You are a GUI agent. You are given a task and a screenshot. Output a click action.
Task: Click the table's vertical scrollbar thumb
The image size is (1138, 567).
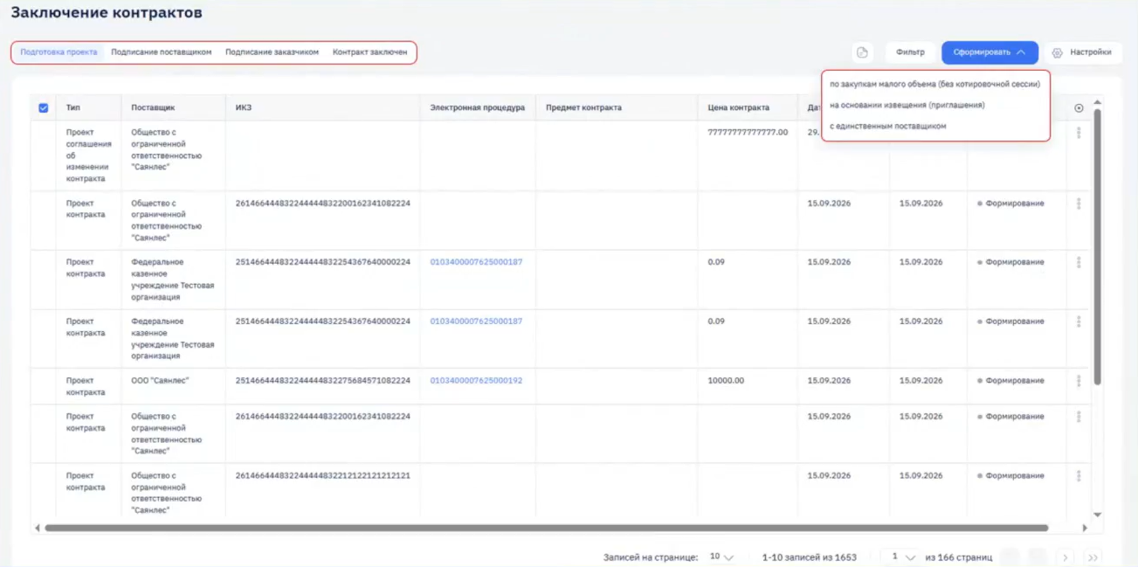(x=1098, y=247)
